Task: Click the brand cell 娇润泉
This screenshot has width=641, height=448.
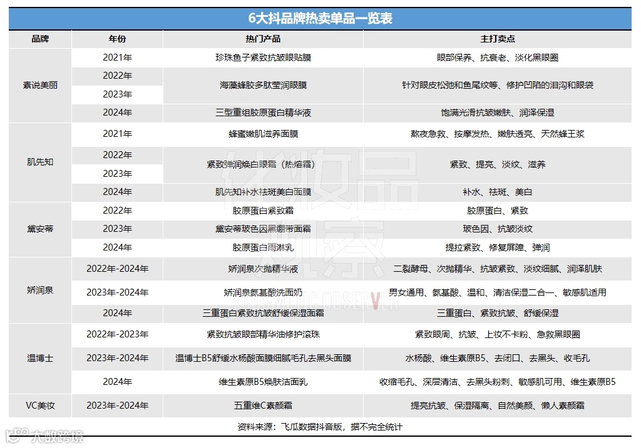Action: (40, 290)
